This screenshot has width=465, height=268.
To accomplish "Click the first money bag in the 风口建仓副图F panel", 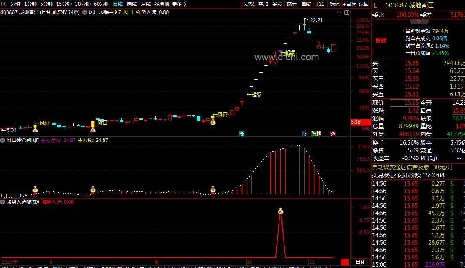I will point(35,190).
